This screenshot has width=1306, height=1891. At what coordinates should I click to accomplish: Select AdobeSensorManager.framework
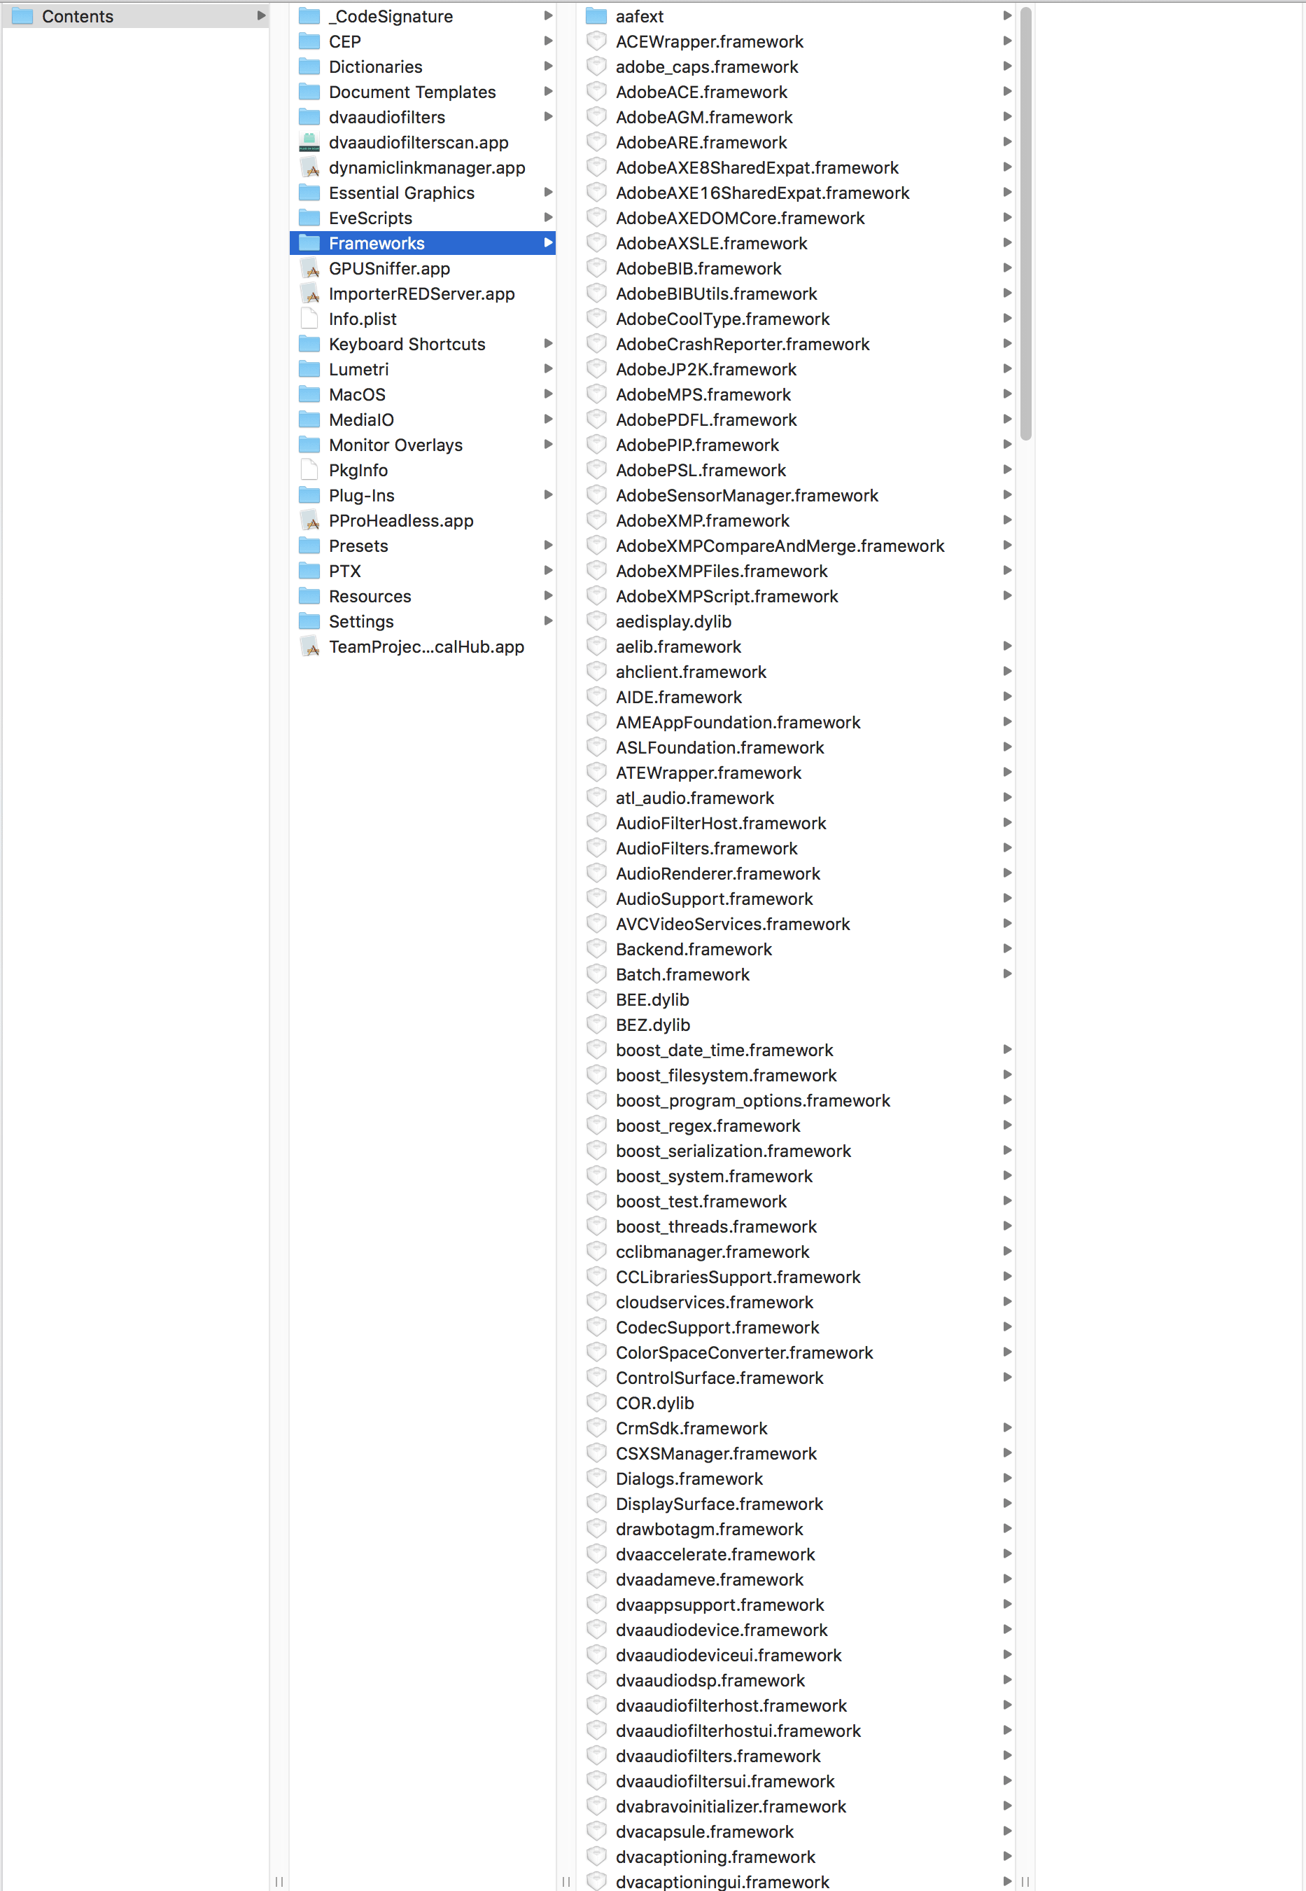795,494
